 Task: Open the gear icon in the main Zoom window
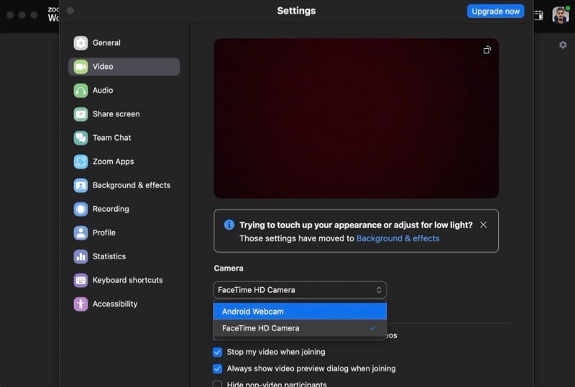click(563, 45)
